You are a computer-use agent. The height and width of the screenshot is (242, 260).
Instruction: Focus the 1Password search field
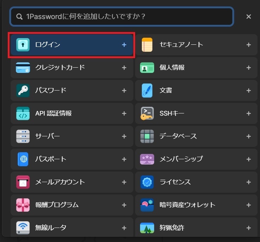(122, 17)
